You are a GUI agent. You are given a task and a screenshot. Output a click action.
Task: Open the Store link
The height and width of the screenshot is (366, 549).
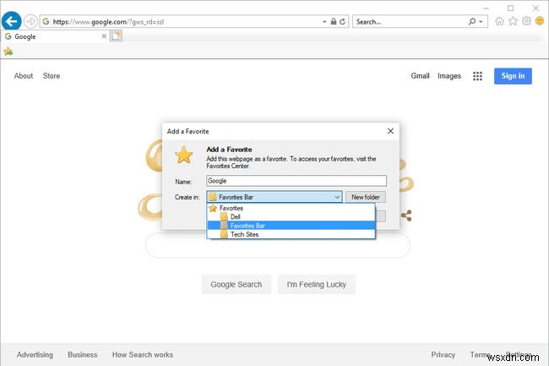coord(52,76)
